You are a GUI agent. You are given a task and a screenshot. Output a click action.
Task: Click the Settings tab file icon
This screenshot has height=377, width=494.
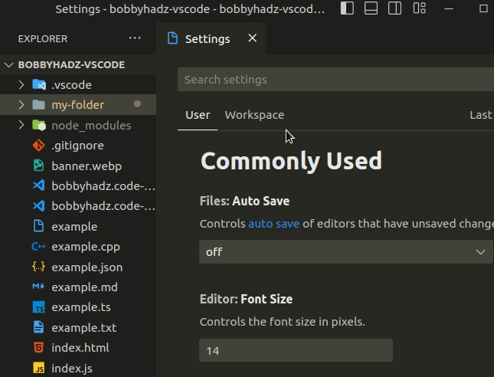coord(172,38)
